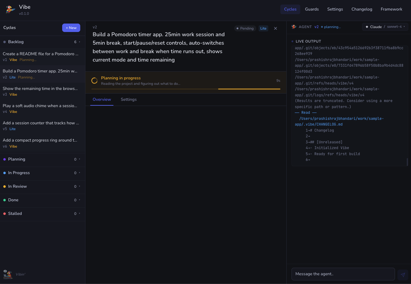
Task: Expand the In Progress section
Action: pyautogui.click(x=80, y=173)
